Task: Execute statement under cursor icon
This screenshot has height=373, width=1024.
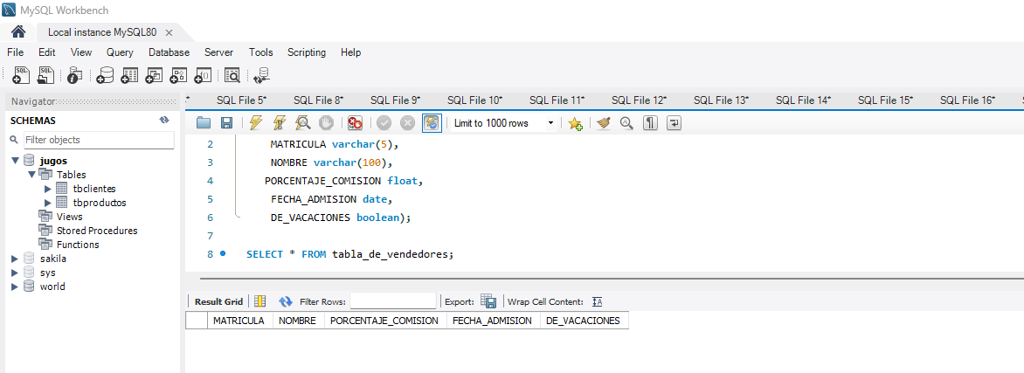Action: pyautogui.click(x=280, y=123)
